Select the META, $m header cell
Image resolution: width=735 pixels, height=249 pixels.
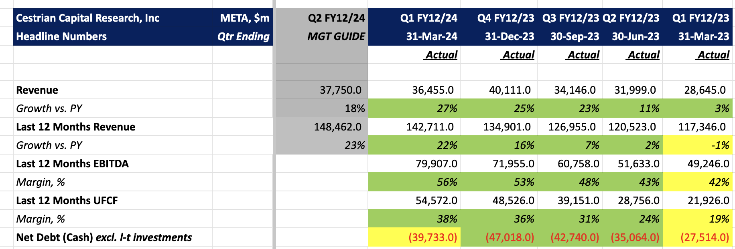pyautogui.click(x=244, y=18)
